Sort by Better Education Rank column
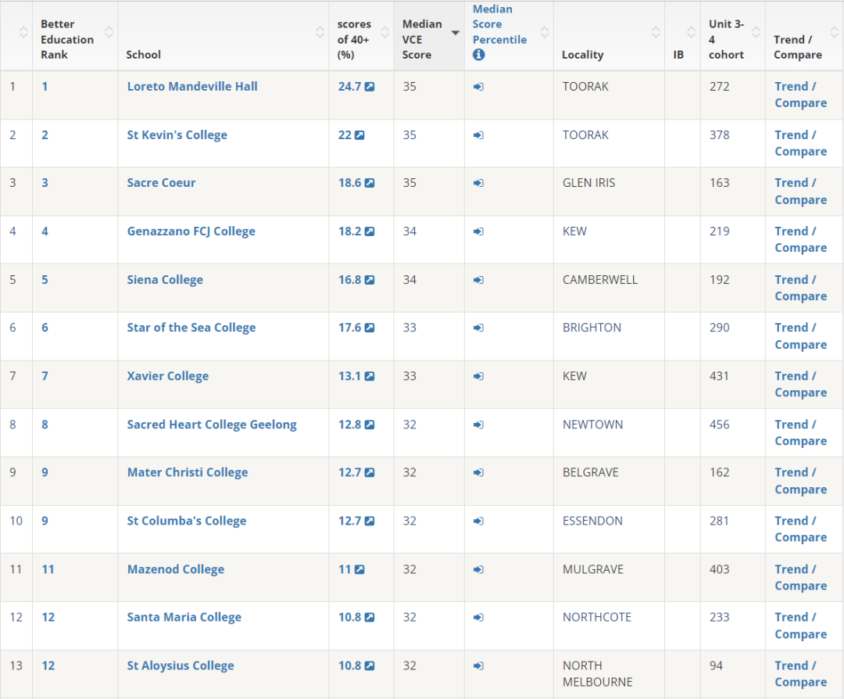This screenshot has width=844, height=699. pos(109,32)
